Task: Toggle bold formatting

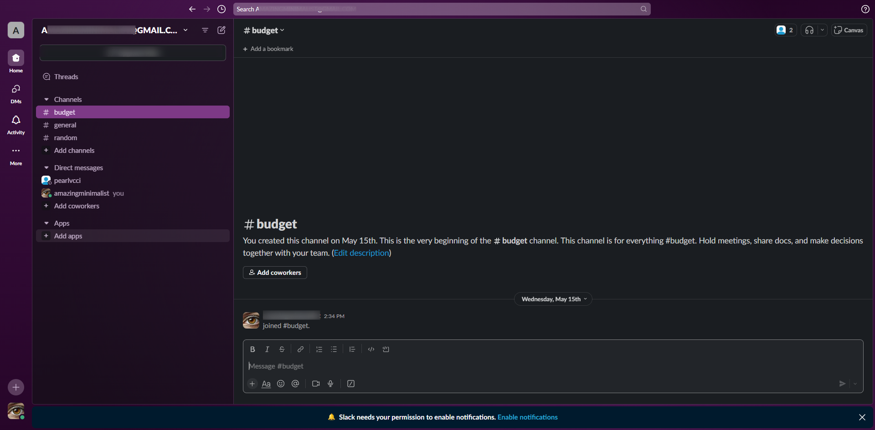Action: click(252, 349)
